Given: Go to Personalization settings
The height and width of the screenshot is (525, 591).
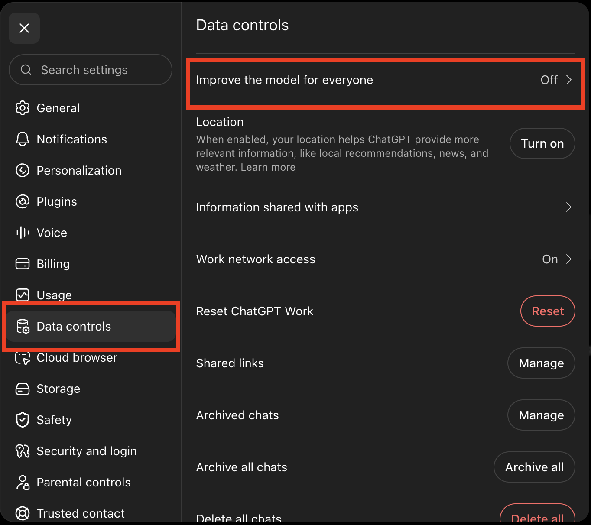Looking at the screenshot, I should tap(91, 170).
